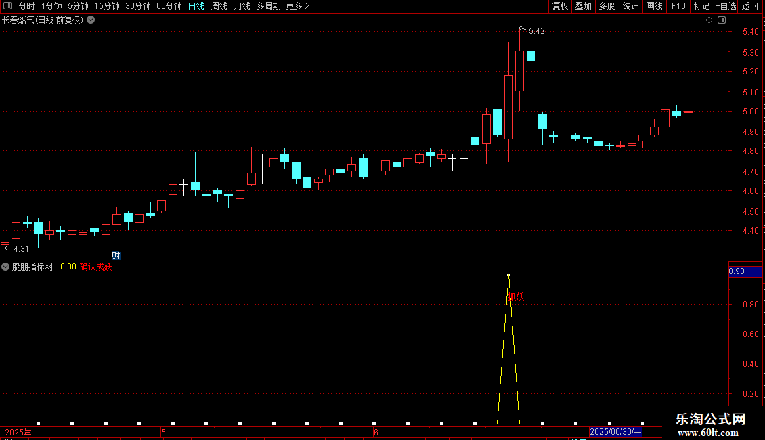Image resolution: width=765 pixels, height=440 pixels.
Task: Select the 30分钟 period
Action: point(138,6)
